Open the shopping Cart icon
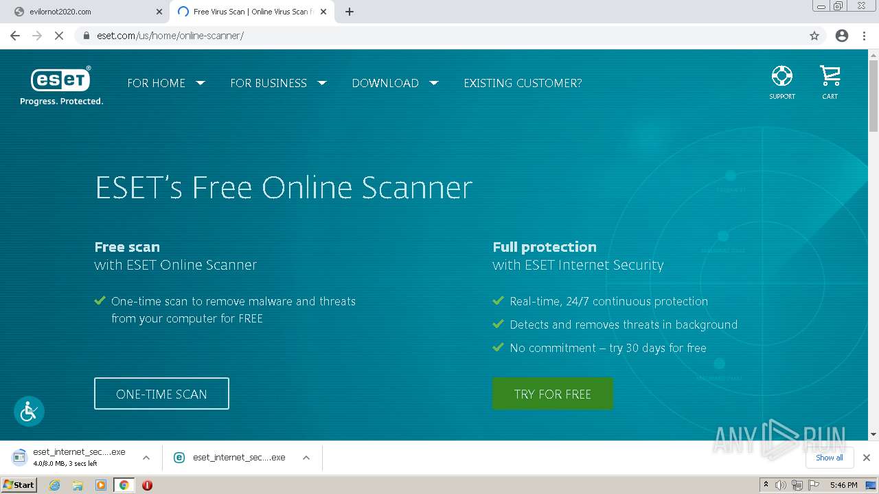The height and width of the screenshot is (494, 879). 830,82
